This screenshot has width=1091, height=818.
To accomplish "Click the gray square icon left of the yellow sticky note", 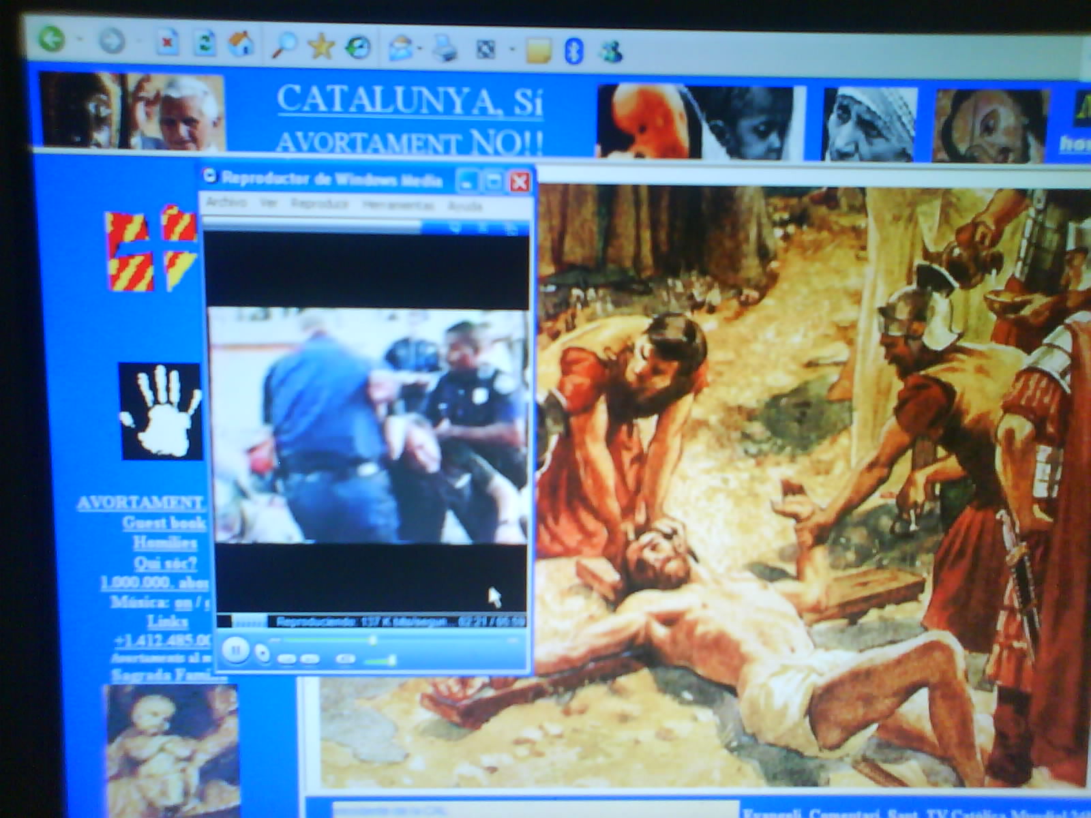I will (x=485, y=50).
